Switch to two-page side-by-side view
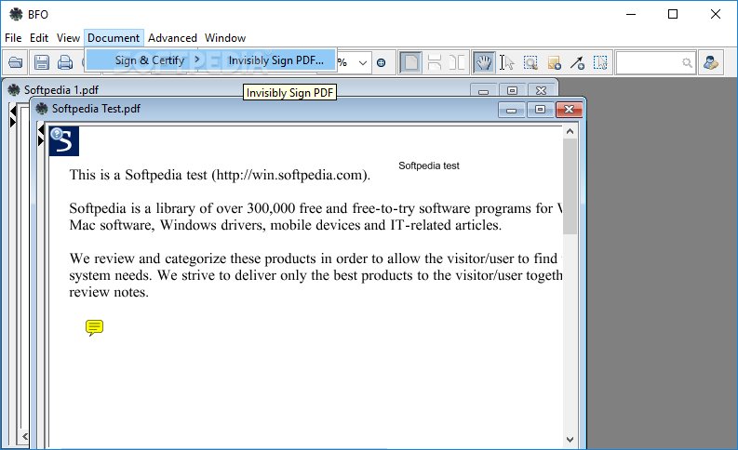 coord(457,62)
